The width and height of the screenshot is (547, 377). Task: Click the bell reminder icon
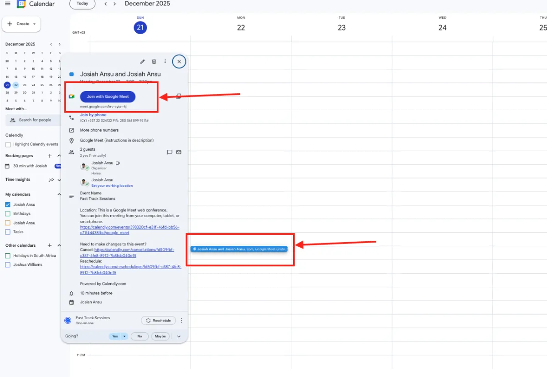click(x=72, y=293)
